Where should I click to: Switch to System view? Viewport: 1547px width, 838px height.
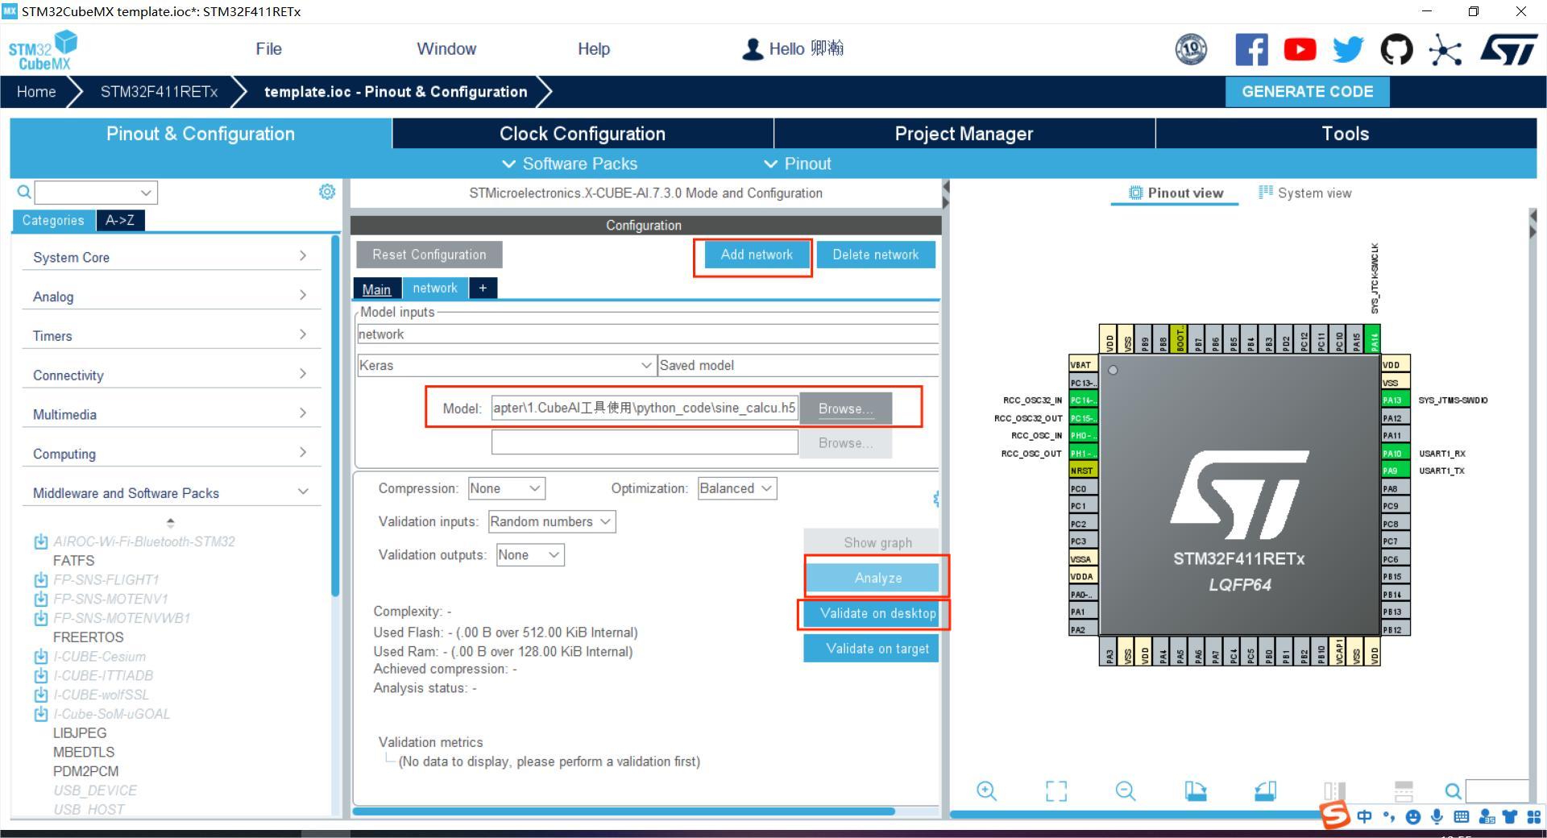[x=1305, y=193]
